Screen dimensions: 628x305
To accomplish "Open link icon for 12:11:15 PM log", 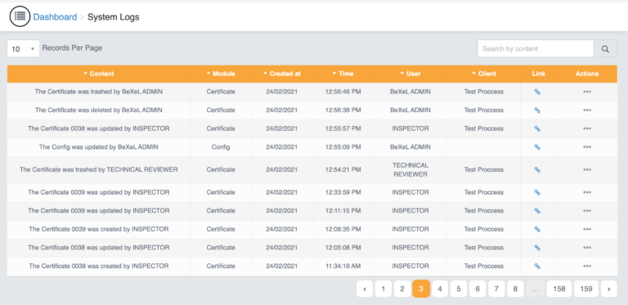I will [x=537, y=211].
